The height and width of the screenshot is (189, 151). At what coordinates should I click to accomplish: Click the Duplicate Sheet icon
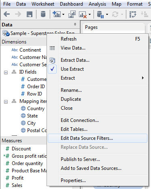[72, 14]
